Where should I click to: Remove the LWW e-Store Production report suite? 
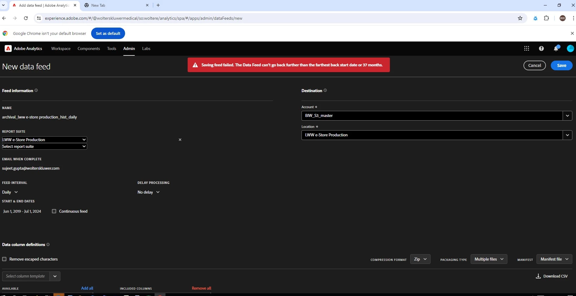[180, 140]
